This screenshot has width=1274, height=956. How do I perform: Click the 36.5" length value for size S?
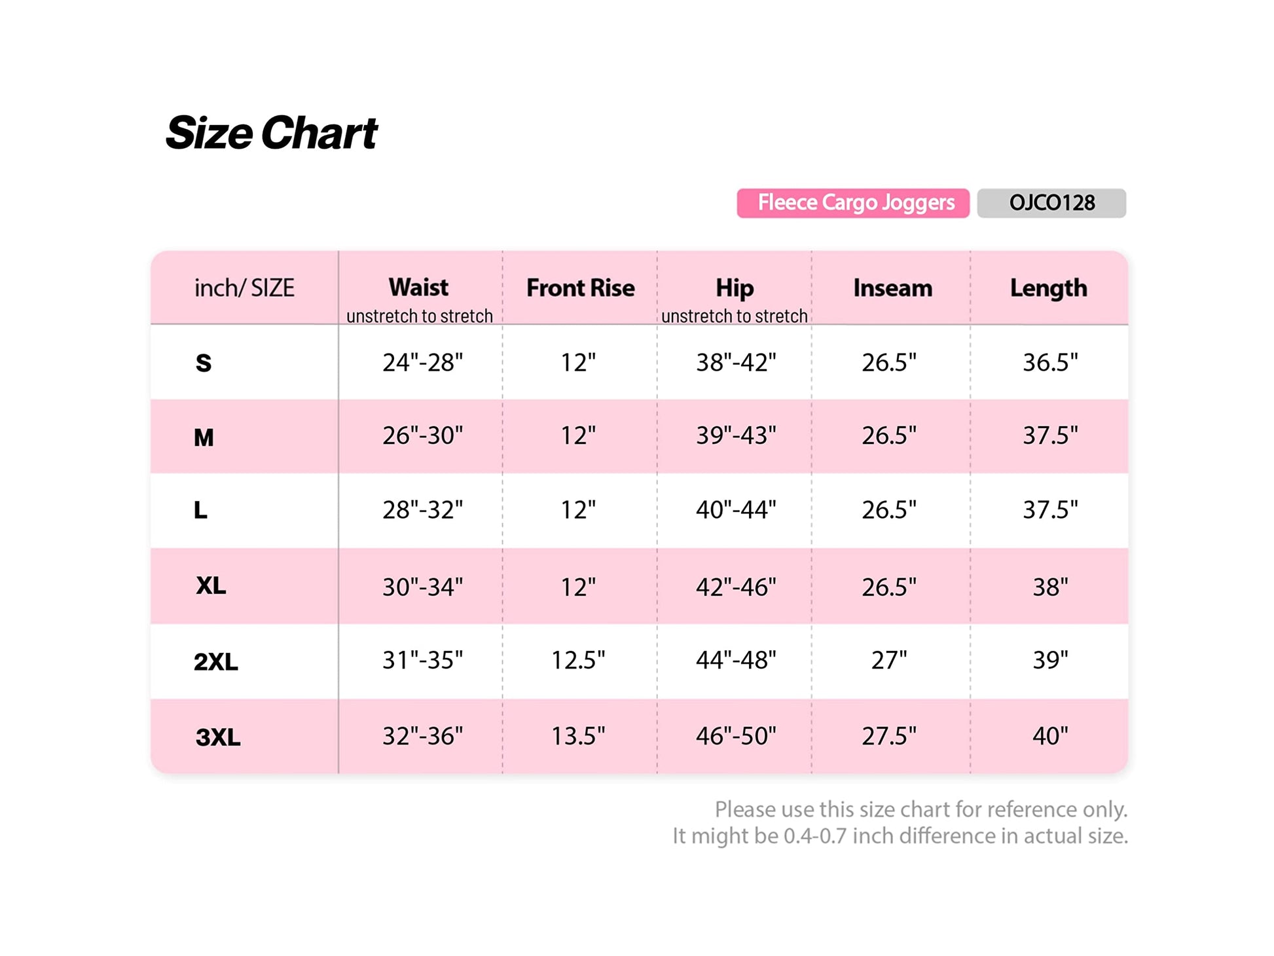[x=1050, y=362]
